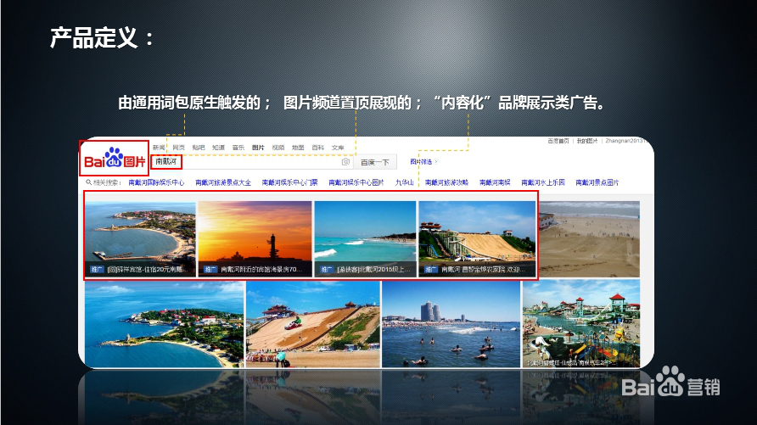Expand the 图片筛选 filter option
Viewport: 757px width, 425px height.
(x=421, y=161)
